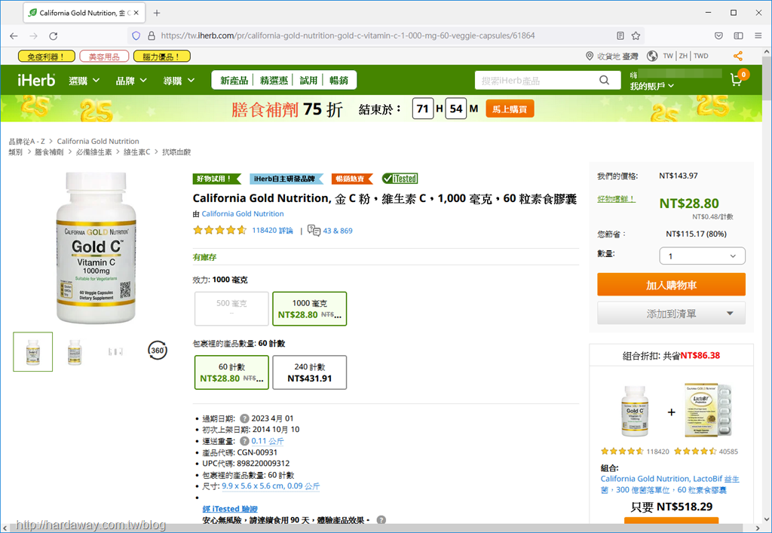The width and height of the screenshot is (772, 533).
Task: Submit search with the magnifier icon
Action: point(604,80)
